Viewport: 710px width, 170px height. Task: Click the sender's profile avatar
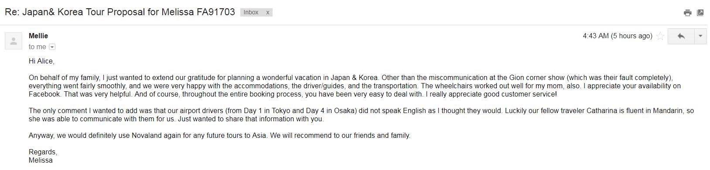click(14, 41)
